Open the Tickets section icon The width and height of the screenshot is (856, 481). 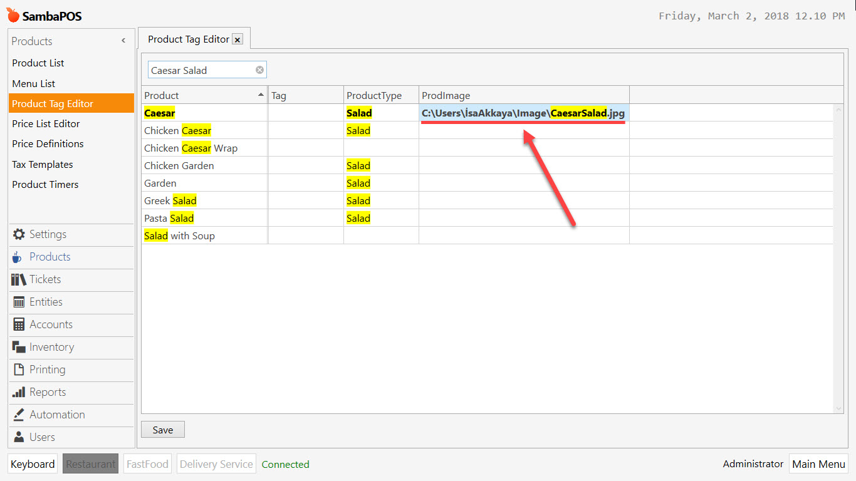point(19,279)
